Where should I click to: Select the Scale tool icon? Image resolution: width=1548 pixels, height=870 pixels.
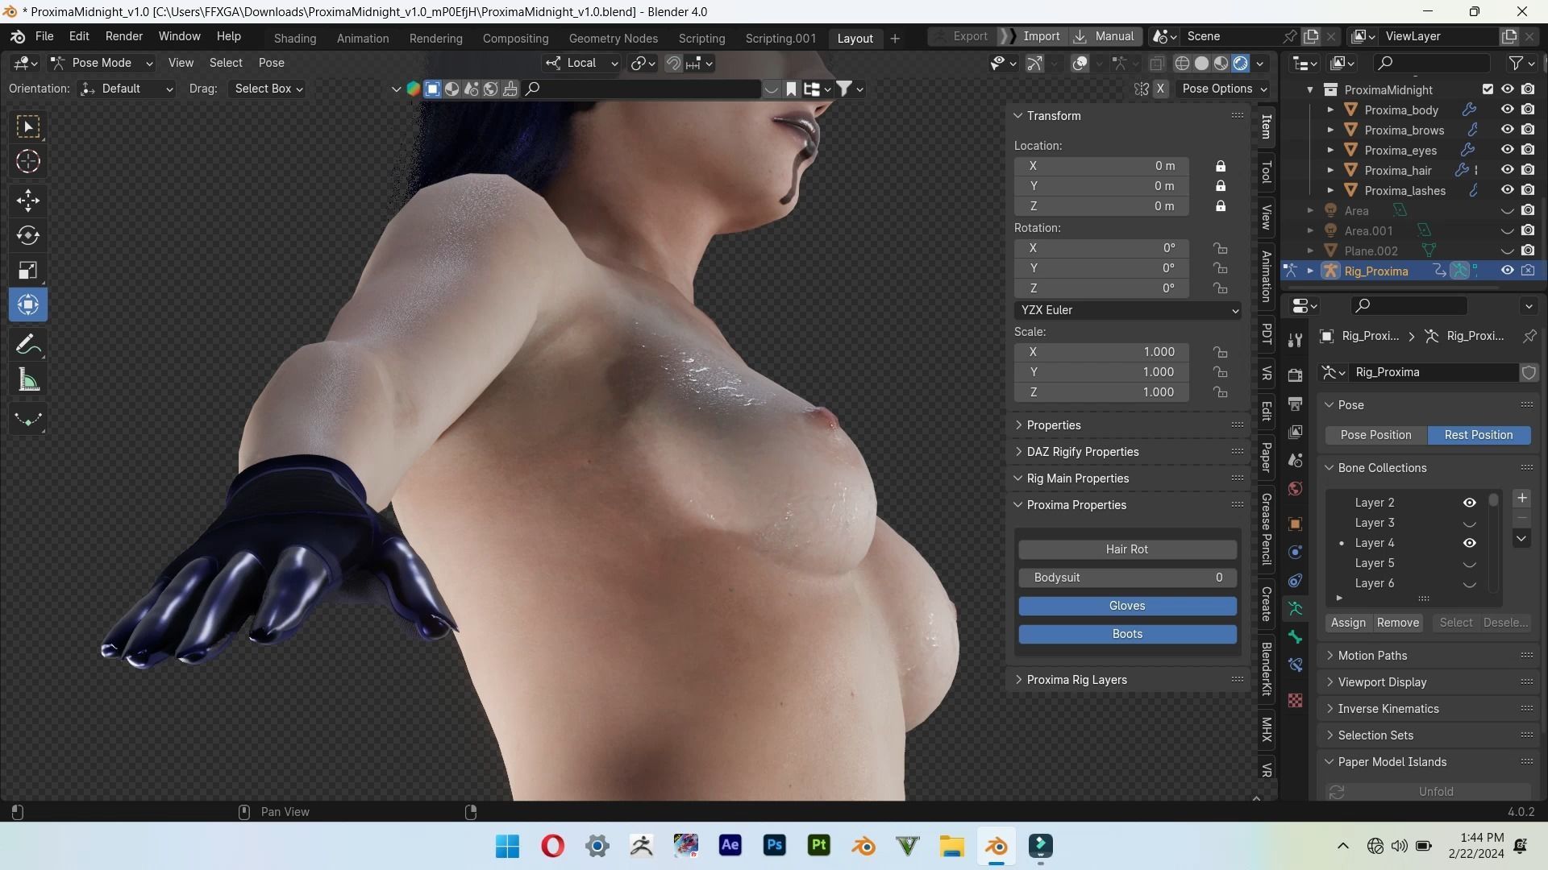tap(28, 271)
